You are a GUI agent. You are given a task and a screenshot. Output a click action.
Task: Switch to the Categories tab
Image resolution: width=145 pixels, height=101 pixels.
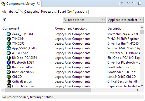31,12
